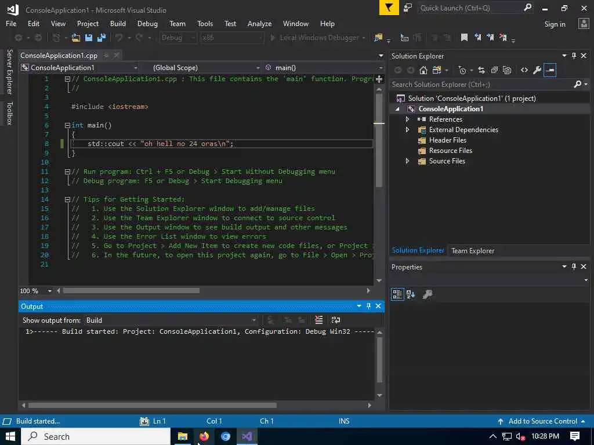Image resolution: width=594 pixels, height=445 pixels.
Task: Open the Find in Files toolbar icon
Action: coord(378,38)
